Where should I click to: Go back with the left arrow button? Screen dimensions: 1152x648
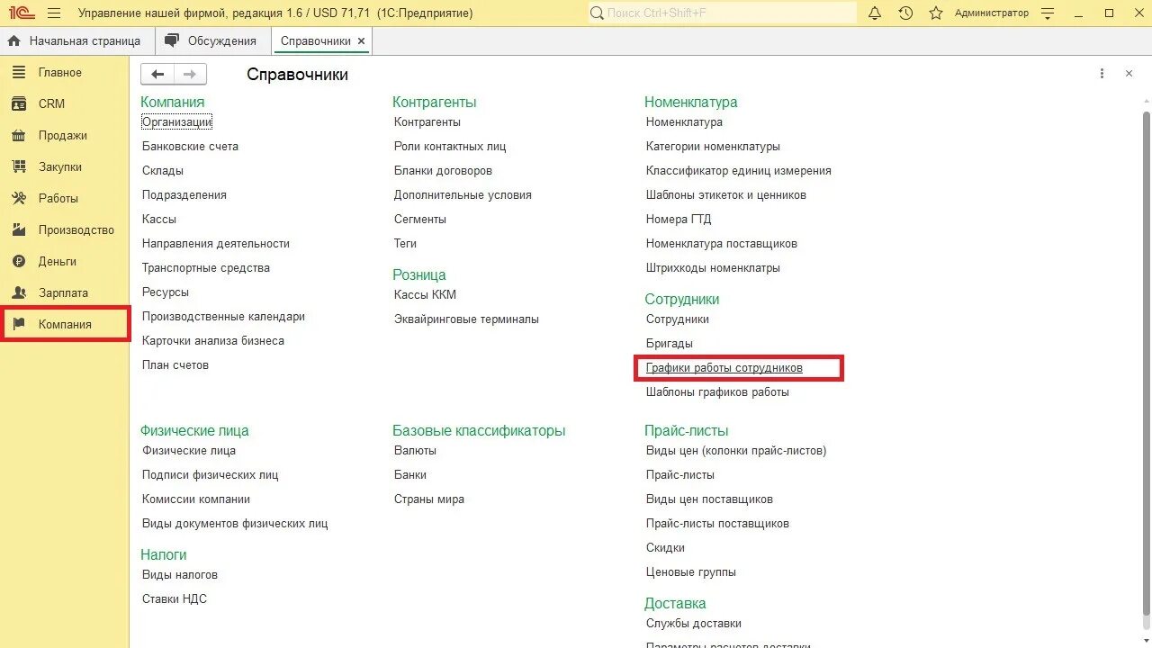[158, 74]
